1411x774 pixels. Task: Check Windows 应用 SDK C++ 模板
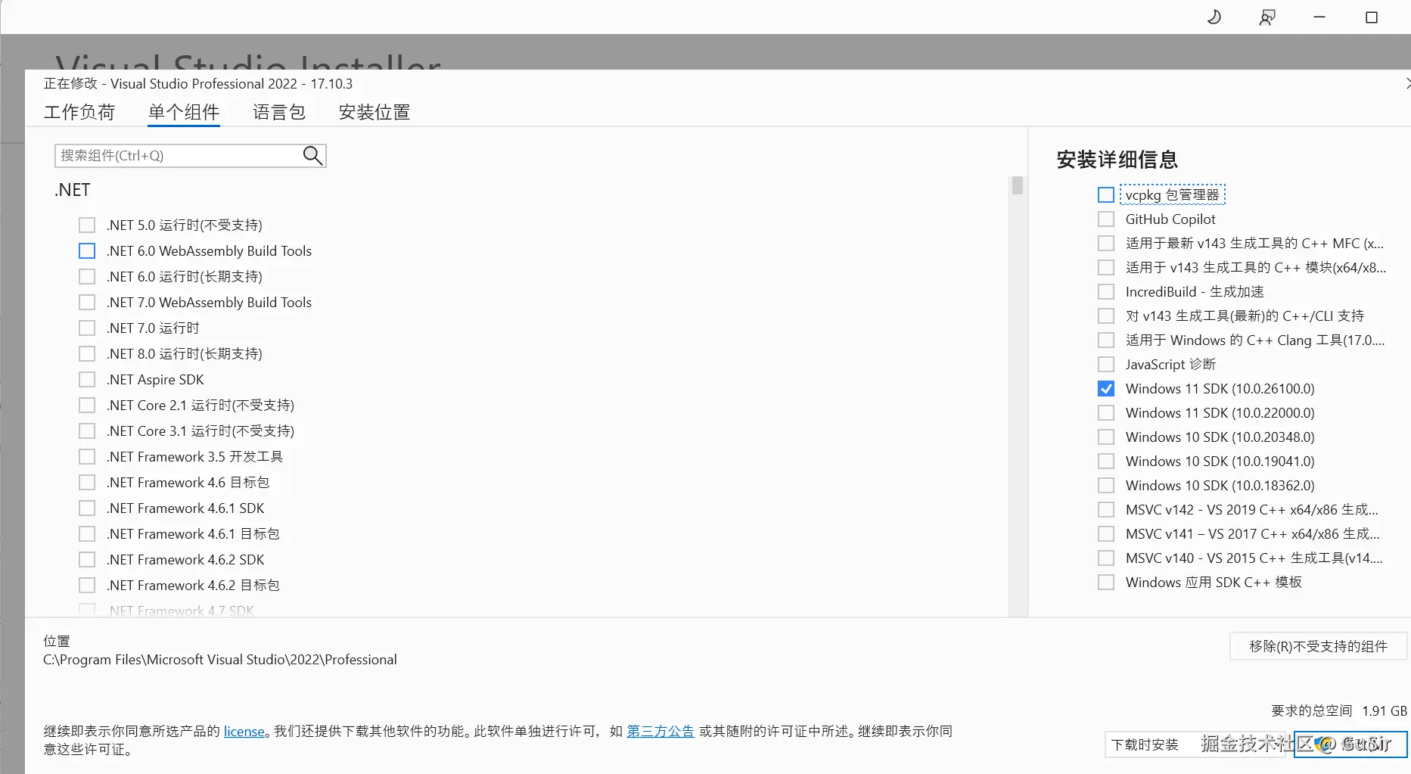pos(1106,583)
